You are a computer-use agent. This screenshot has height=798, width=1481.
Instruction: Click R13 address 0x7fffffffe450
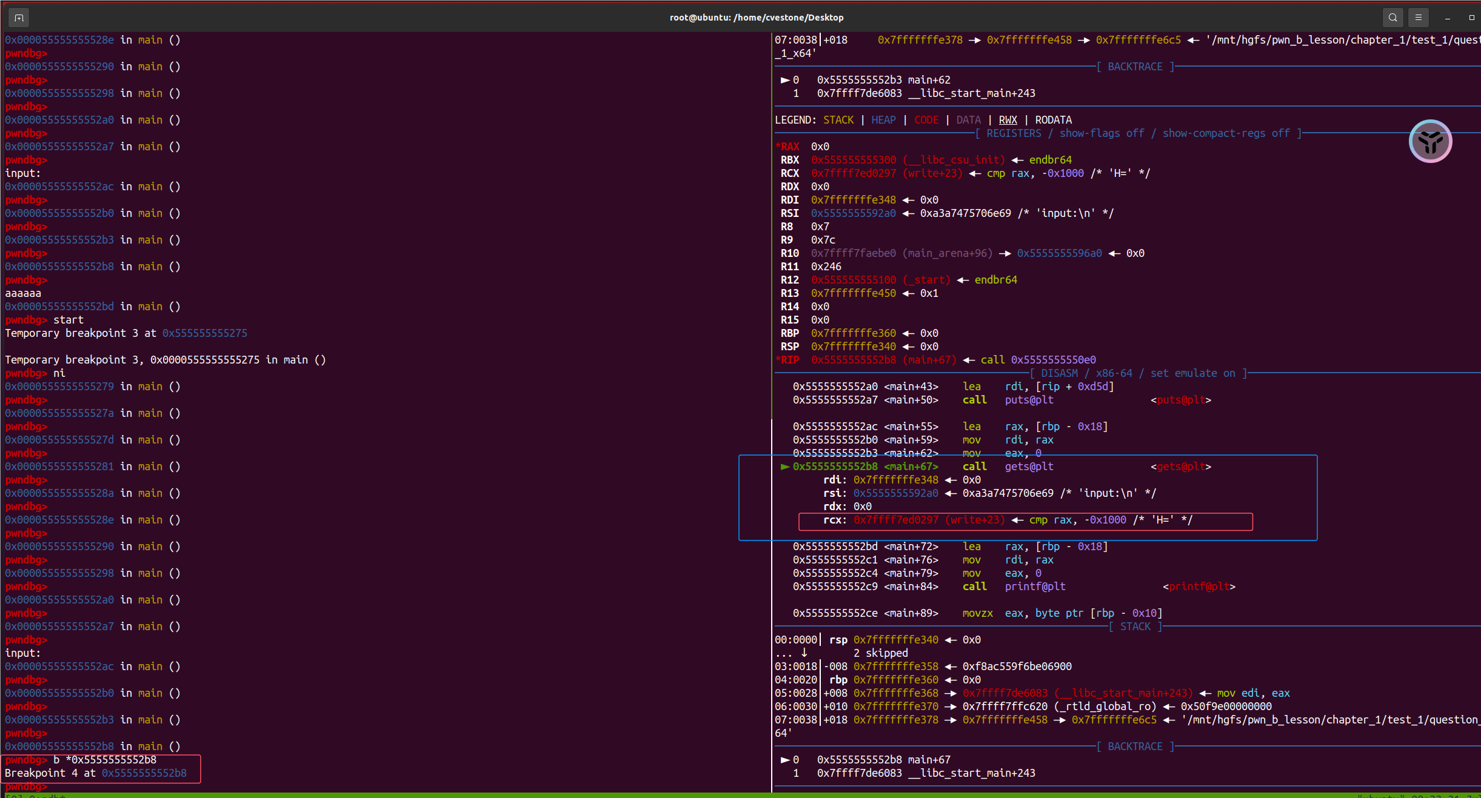(853, 293)
